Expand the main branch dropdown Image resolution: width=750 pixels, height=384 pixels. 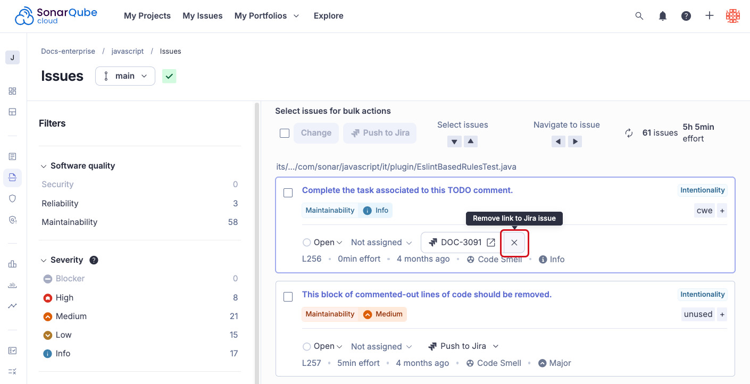125,76
